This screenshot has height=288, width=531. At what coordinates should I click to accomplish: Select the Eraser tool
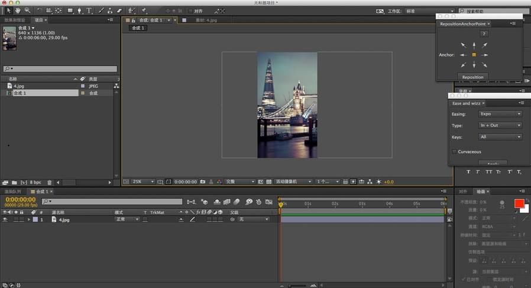(x=119, y=11)
